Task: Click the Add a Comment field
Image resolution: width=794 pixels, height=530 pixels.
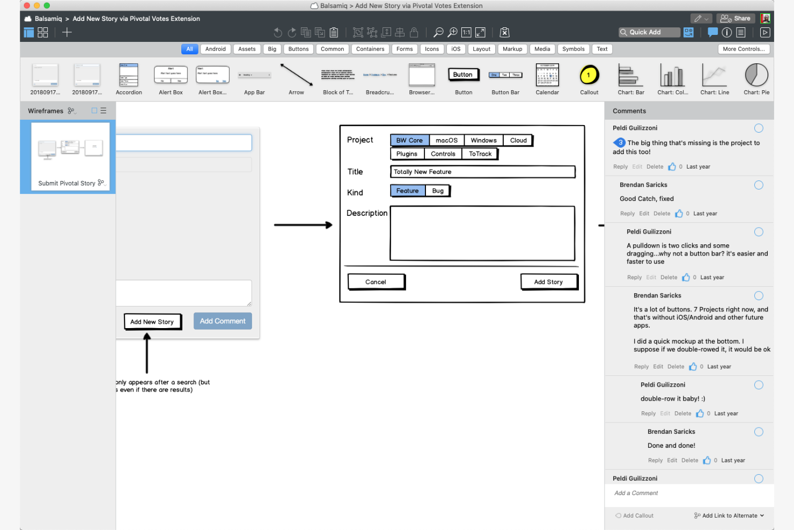Action: (689, 493)
